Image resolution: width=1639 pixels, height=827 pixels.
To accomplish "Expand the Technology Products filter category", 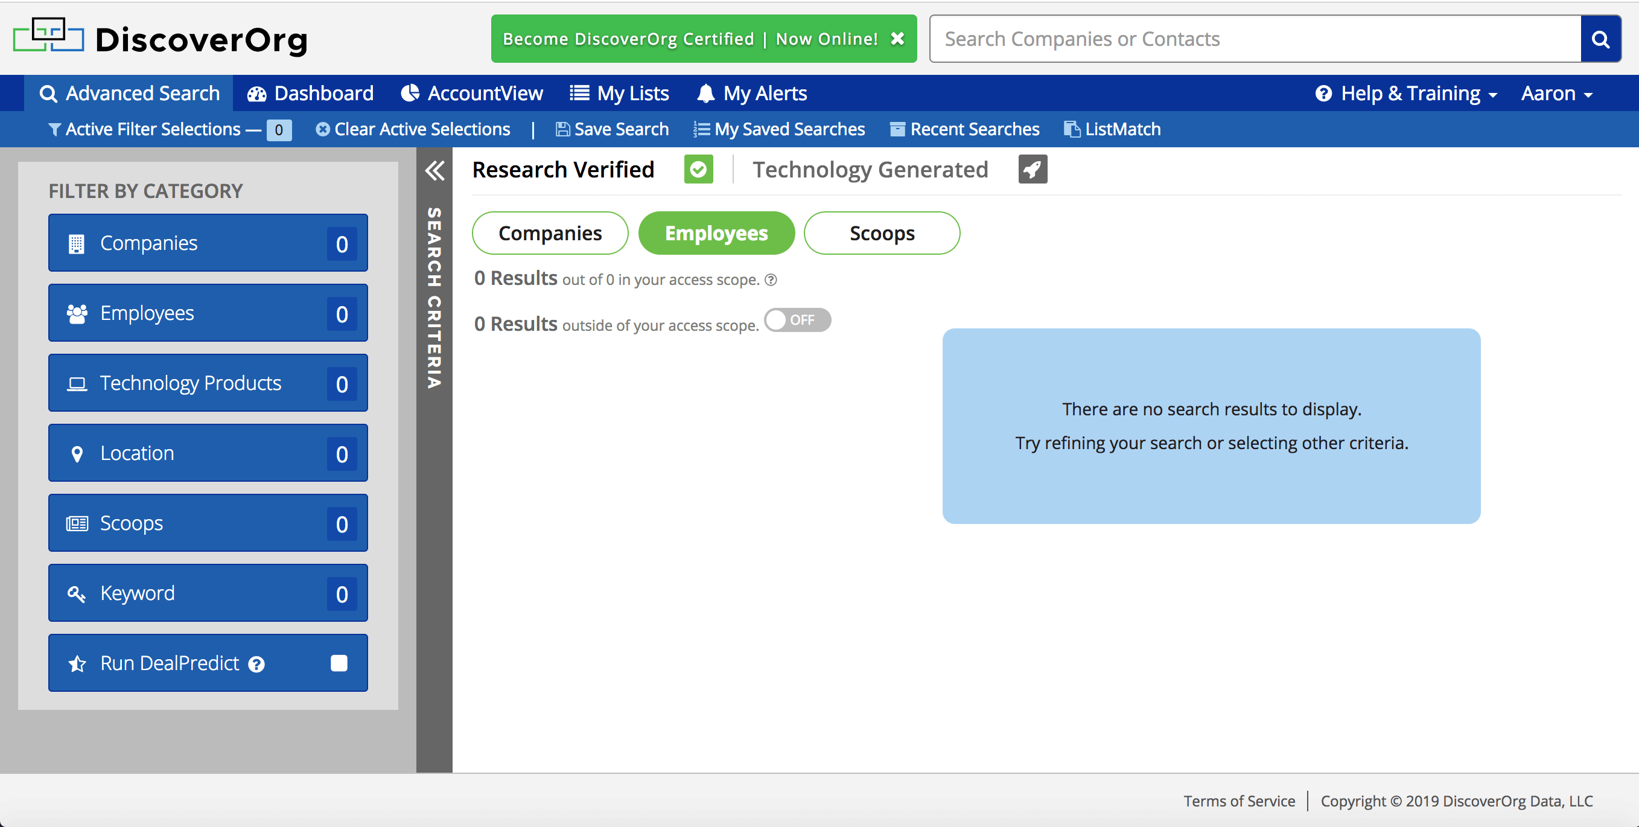I will 208,383.
